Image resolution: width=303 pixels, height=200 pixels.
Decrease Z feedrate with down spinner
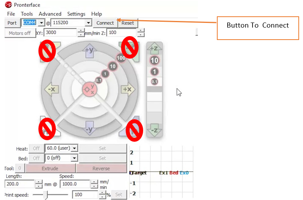tap(141, 35)
